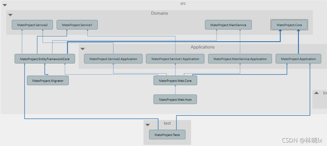Select the MatoProject.Tests node
The image size is (327, 146).
[167, 135]
